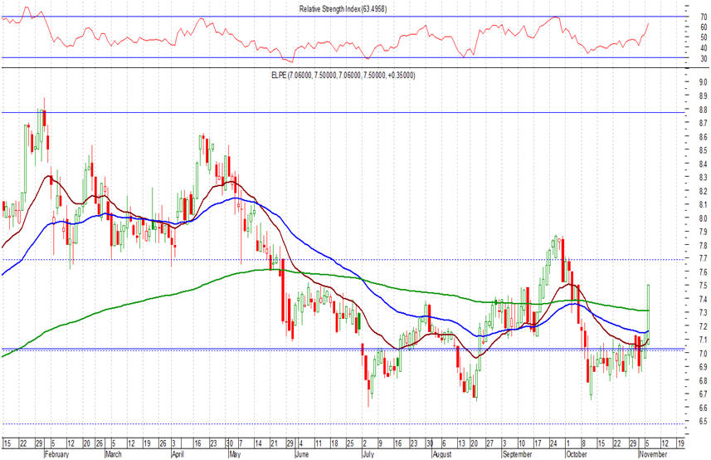Select the dotted horizontal line near 6.5
The height and width of the screenshot is (460, 711).
pos(332,423)
